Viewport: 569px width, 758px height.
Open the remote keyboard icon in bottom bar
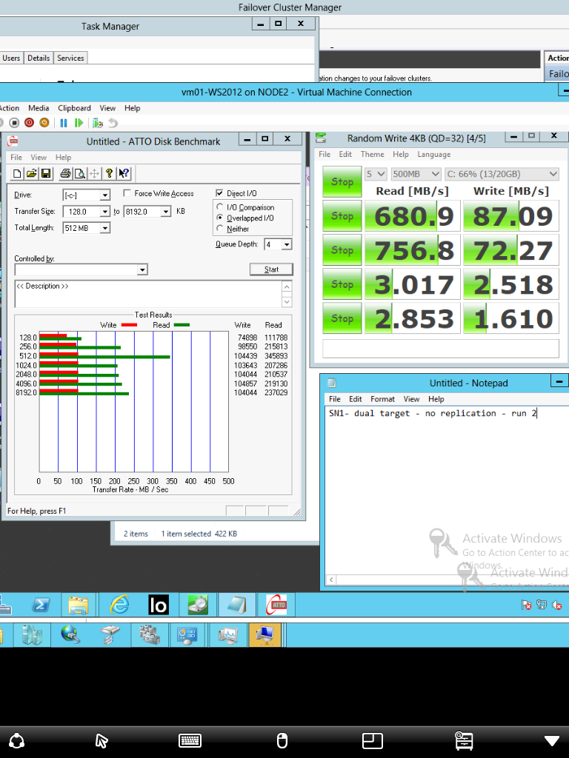(190, 740)
